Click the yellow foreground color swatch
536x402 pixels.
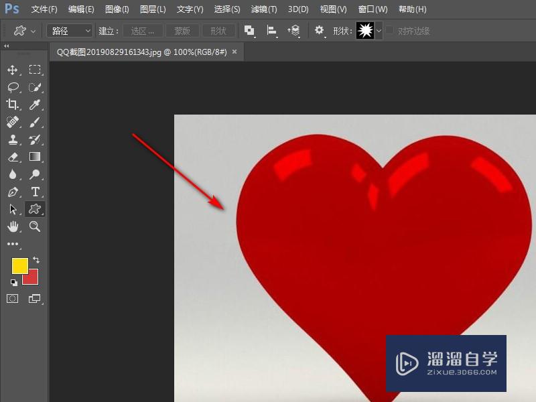pos(20,267)
